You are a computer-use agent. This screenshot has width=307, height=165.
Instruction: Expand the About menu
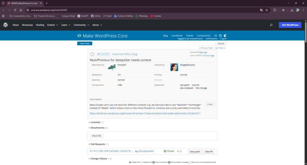click(97, 25)
